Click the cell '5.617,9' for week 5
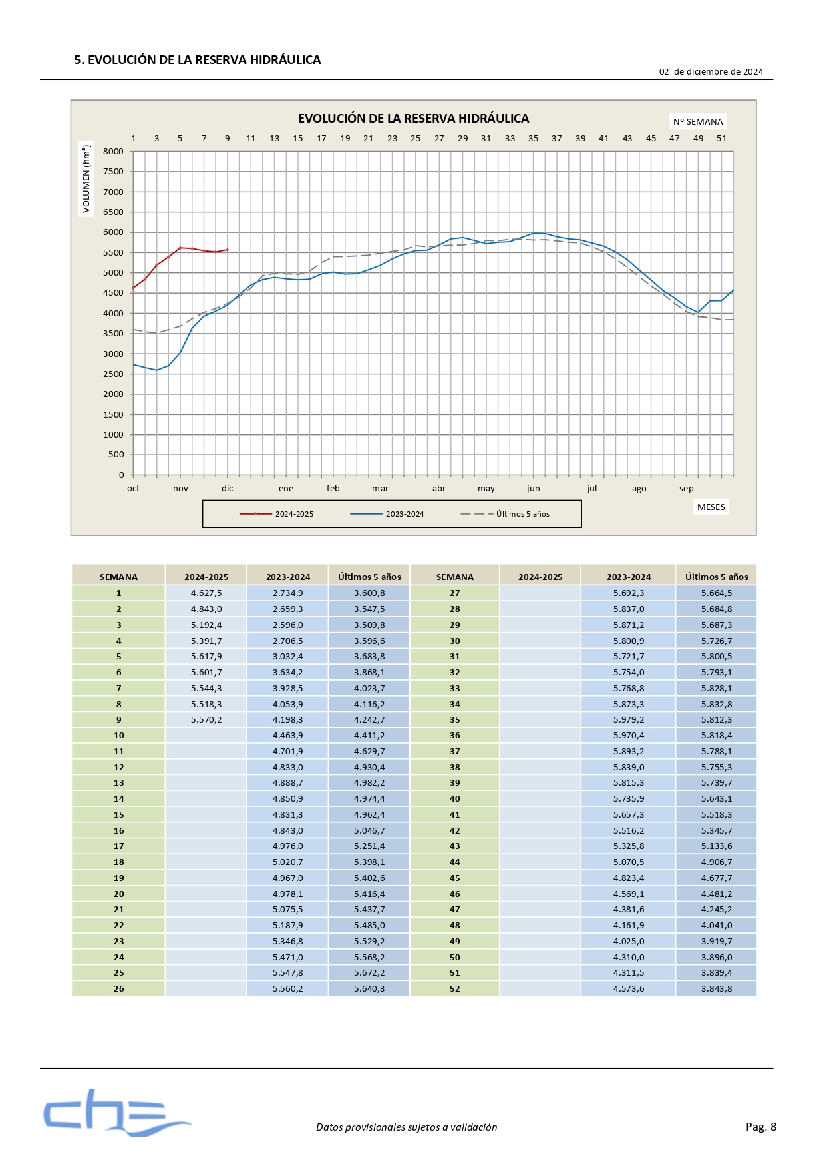Viewport: 825px width, 1168px height. pos(206,657)
